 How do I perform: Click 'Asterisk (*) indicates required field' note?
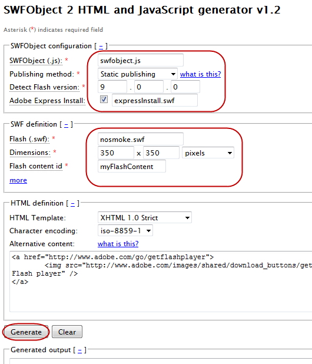click(53, 29)
